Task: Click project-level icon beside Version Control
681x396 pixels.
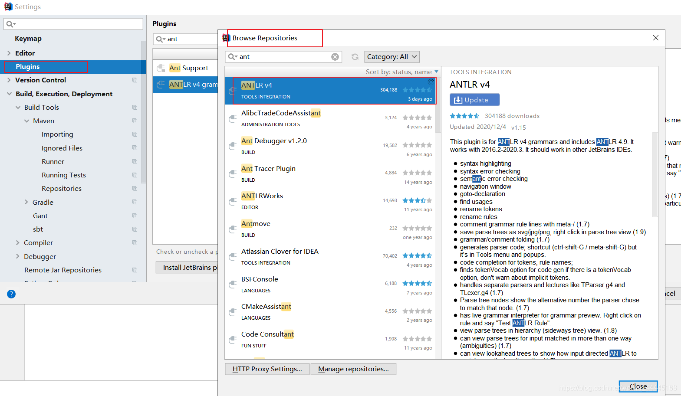Action: coord(135,80)
